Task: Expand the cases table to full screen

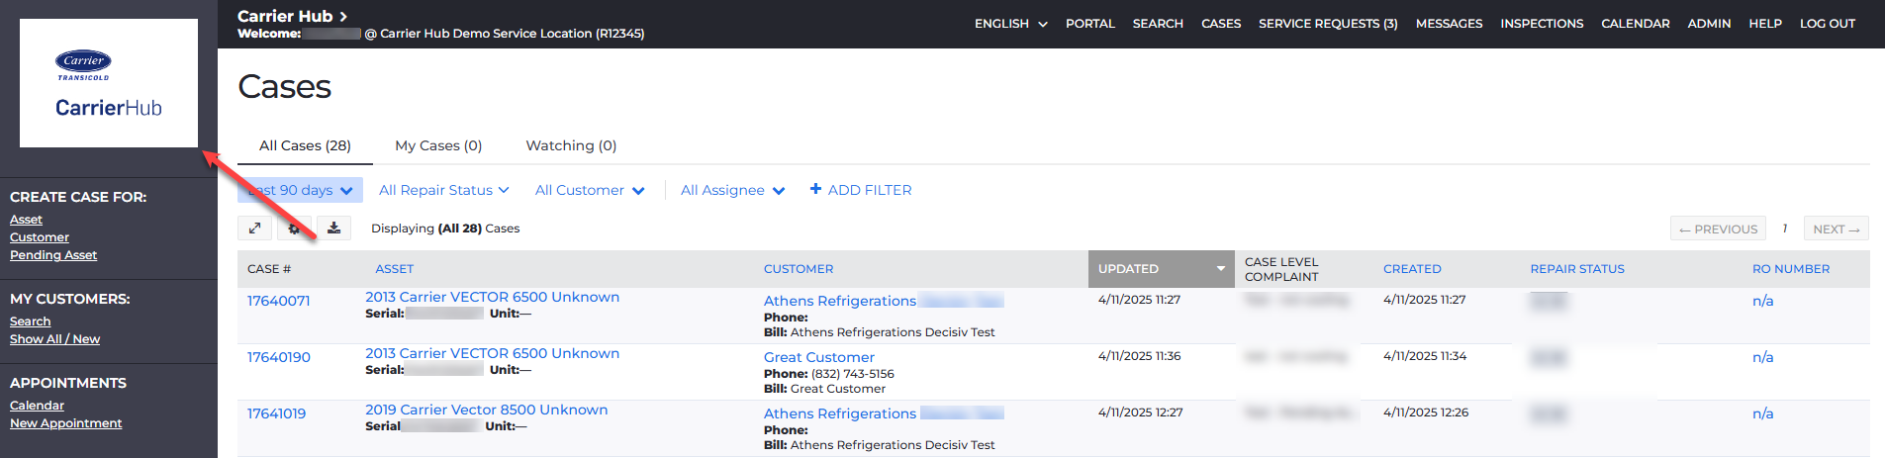Action: (254, 229)
